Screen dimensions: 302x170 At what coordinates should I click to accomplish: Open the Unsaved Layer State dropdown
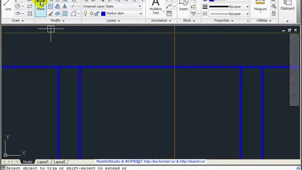pyautogui.click(x=140, y=6)
